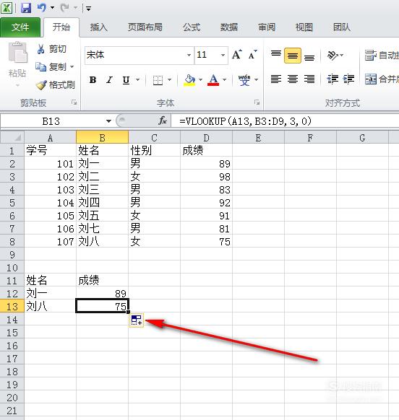
Task: Click the select all corner button
Action: [x=12, y=137]
